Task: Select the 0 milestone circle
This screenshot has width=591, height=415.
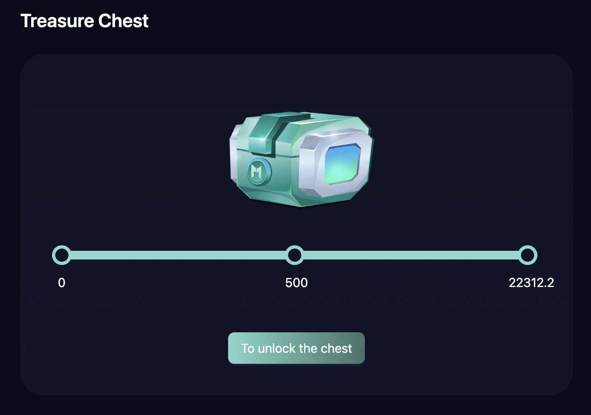Action: point(62,255)
